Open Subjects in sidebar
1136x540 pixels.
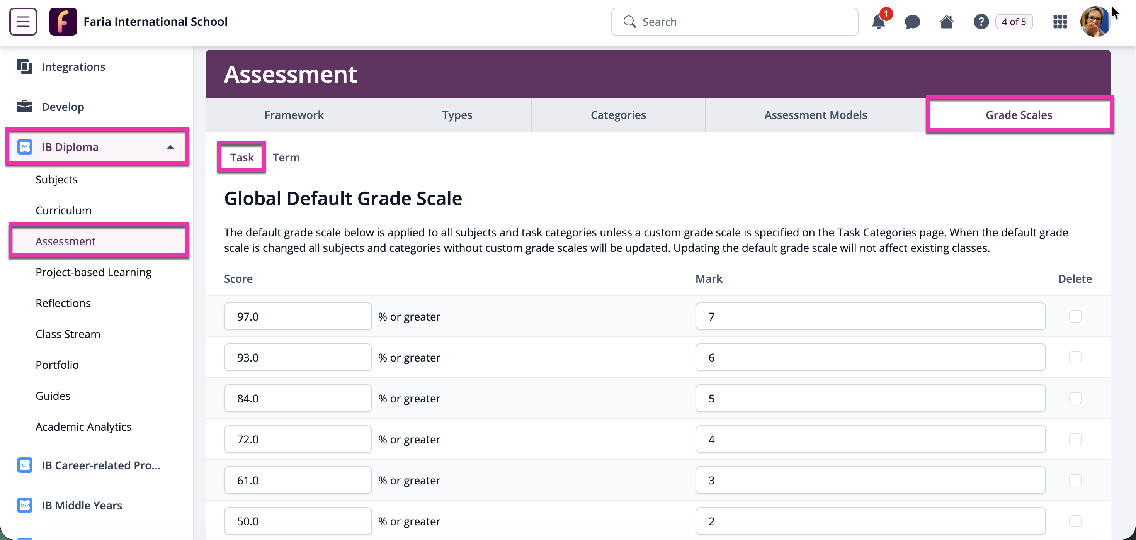tap(56, 179)
